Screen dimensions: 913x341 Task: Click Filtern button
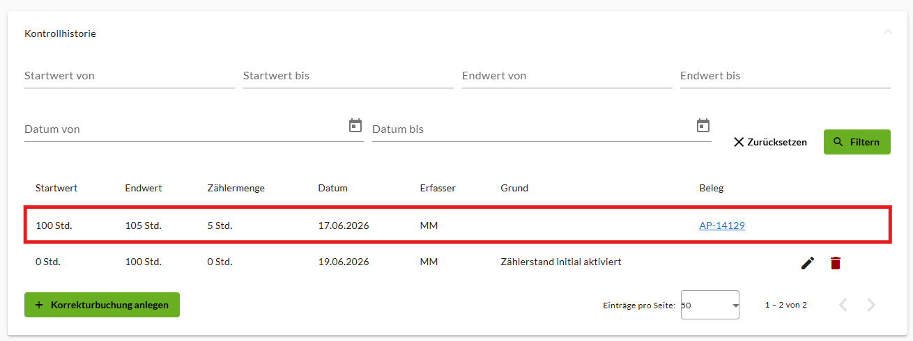tap(857, 142)
